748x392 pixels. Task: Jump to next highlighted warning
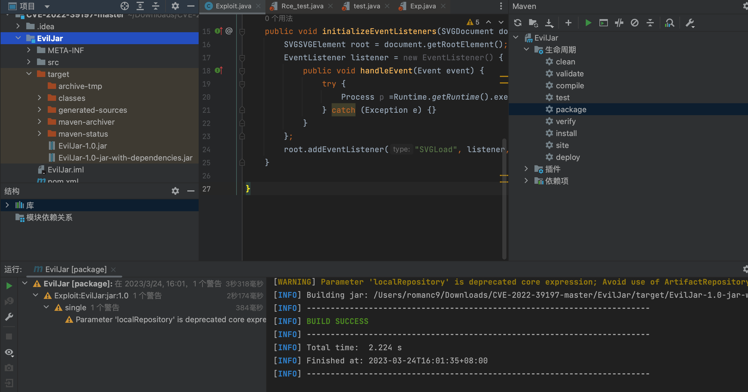(501, 22)
